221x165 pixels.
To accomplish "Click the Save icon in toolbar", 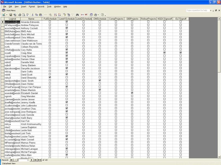I will point(11,15).
